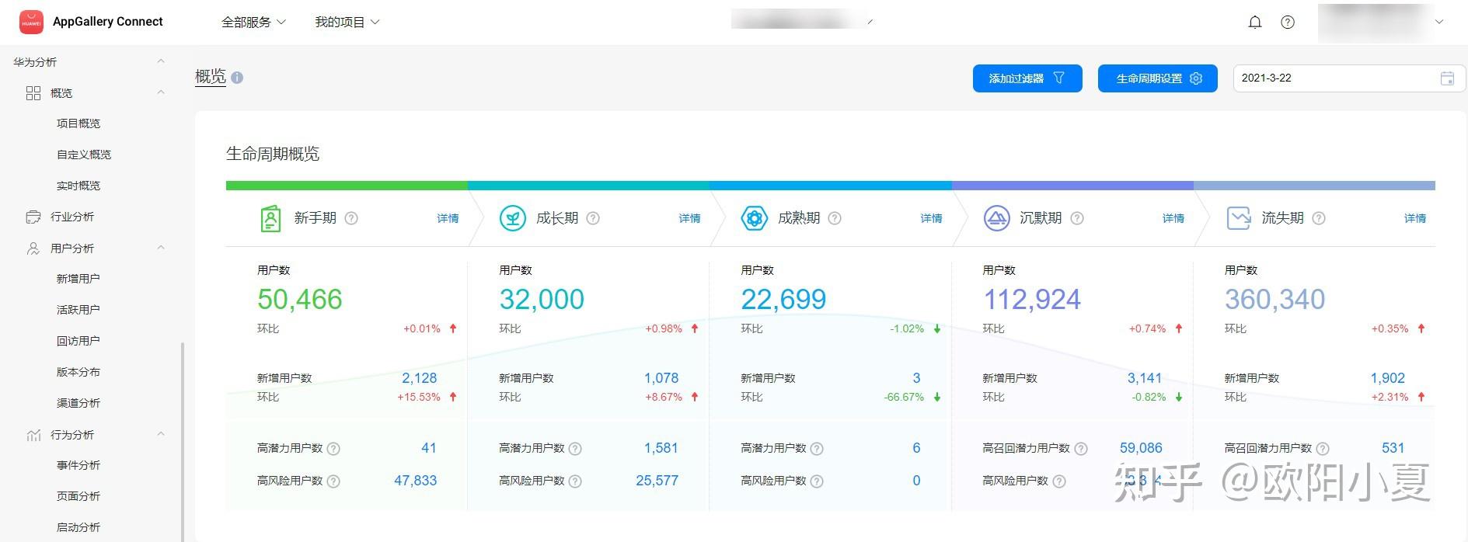Open 页面分析 in sidebar
The image size is (1468, 542).
click(x=78, y=496)
